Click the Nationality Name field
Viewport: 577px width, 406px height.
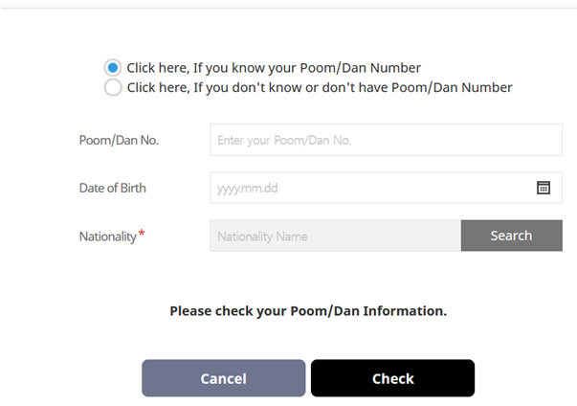[335, 236]
